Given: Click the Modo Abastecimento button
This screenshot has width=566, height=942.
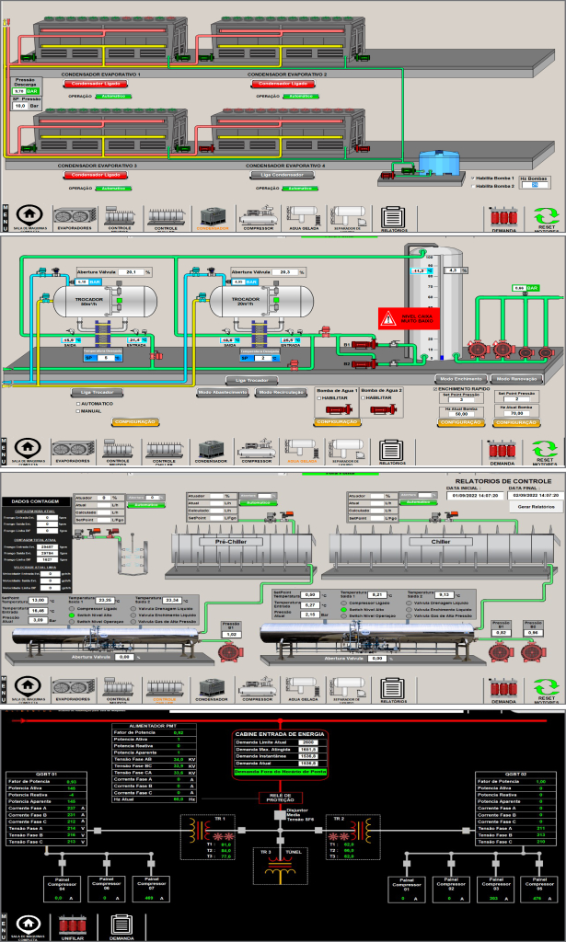Looking at the screenshot, I should 223,392.
